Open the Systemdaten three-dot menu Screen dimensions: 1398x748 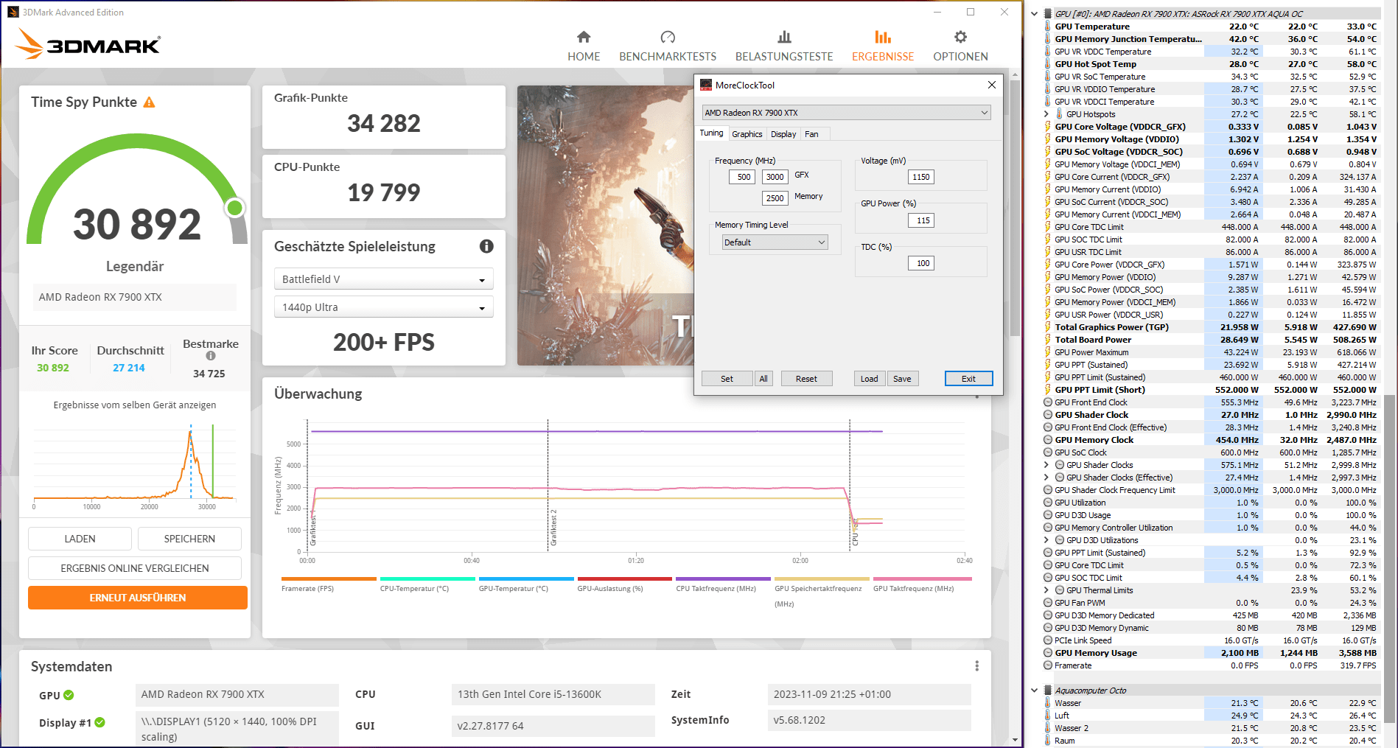pos(977,666)
